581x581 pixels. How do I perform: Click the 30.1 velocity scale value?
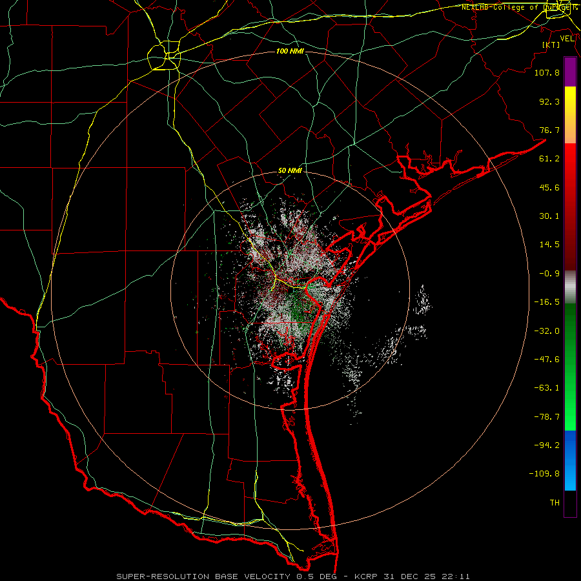pyautogui.click(x=549, y=216)
